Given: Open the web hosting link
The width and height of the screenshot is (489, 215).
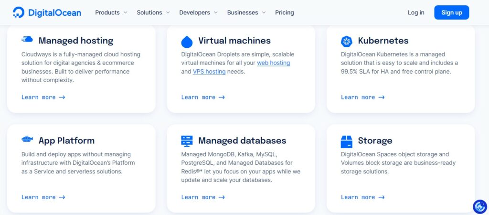Looking at the screenshot, I should pos(274,63).
